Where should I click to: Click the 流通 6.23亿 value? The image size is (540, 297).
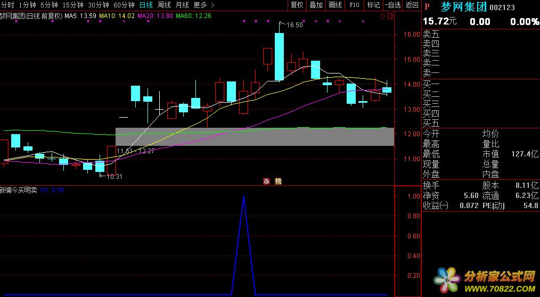click(527, 195)
